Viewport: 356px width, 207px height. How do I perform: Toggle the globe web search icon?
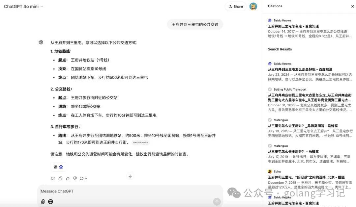50,202
